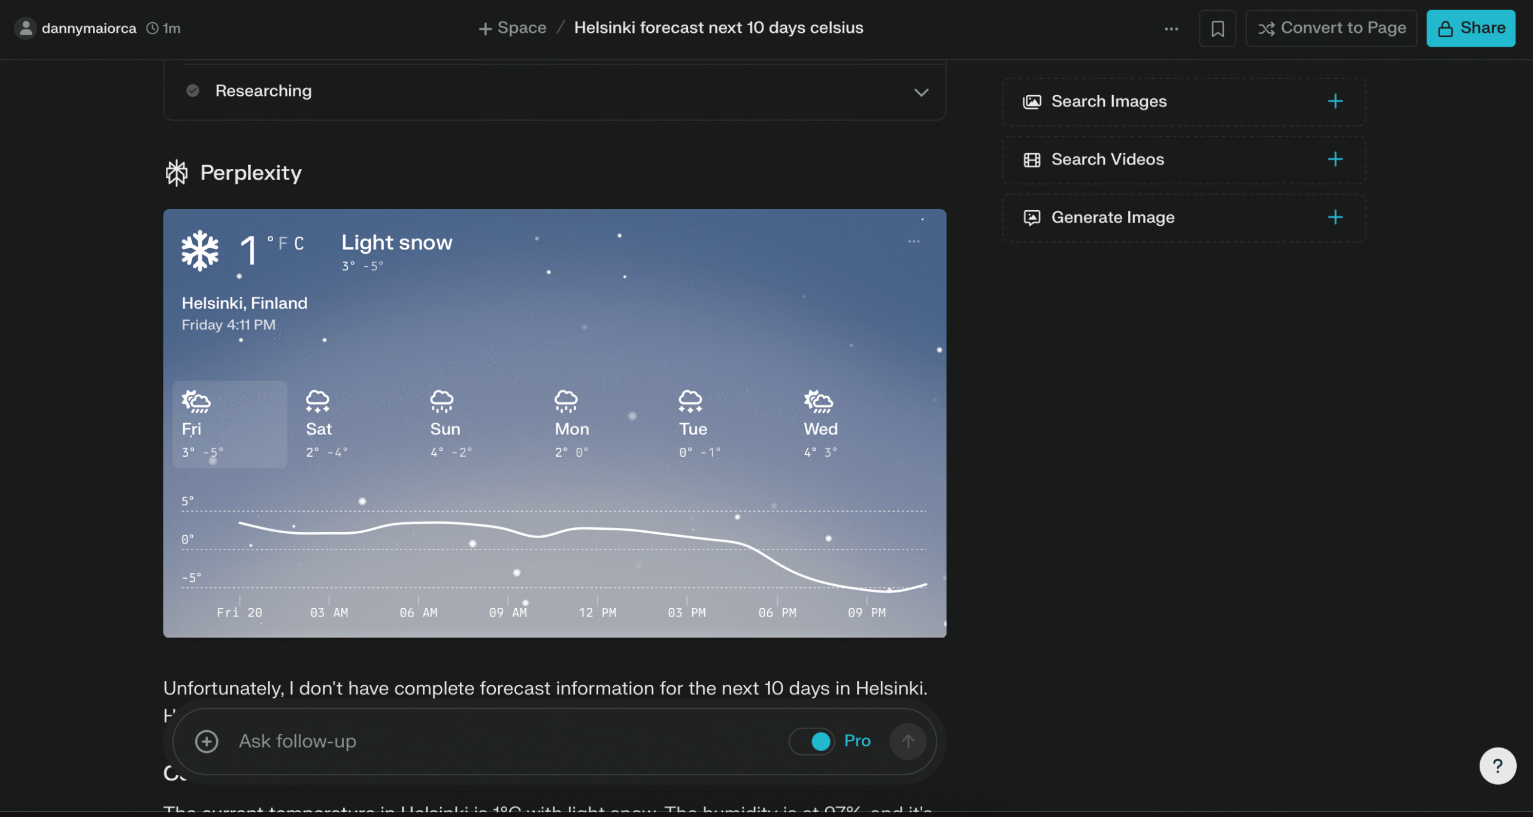Image resolution: width=1533 pixels, height=817 pixels.
Task: Open the three-dot thread options menu
Action: (x=1171, y=28)
